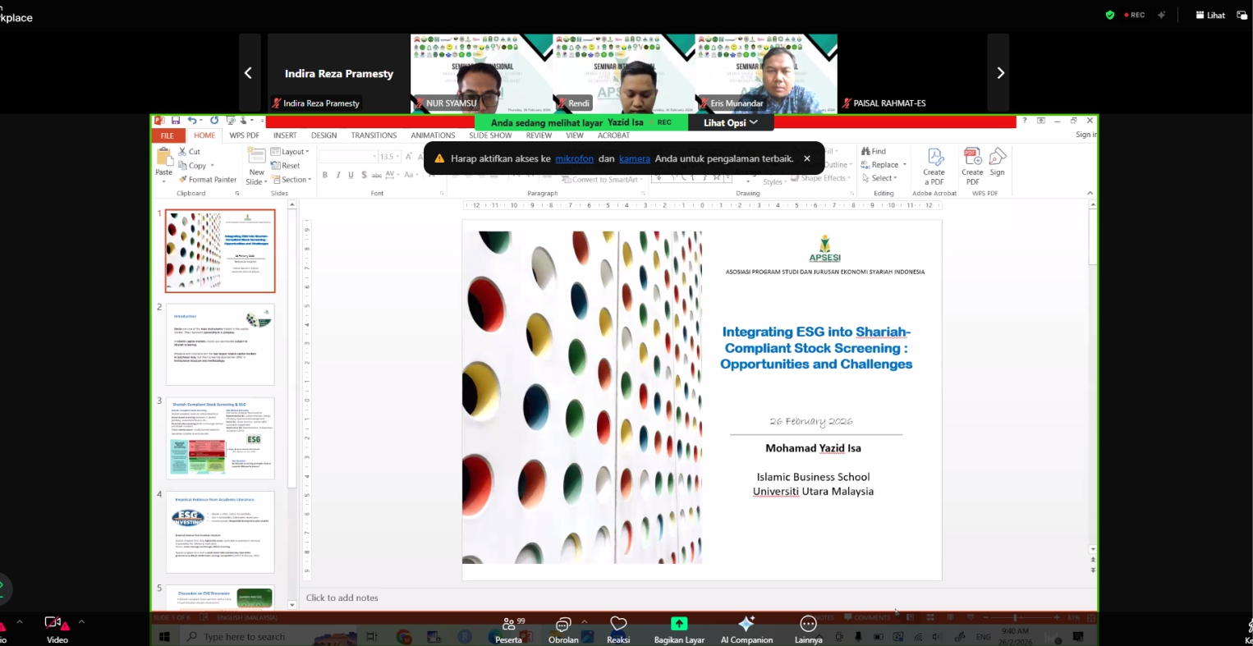Click the slide editor vertical scrollbar

pyautogui.click(x=1092, y=377)
